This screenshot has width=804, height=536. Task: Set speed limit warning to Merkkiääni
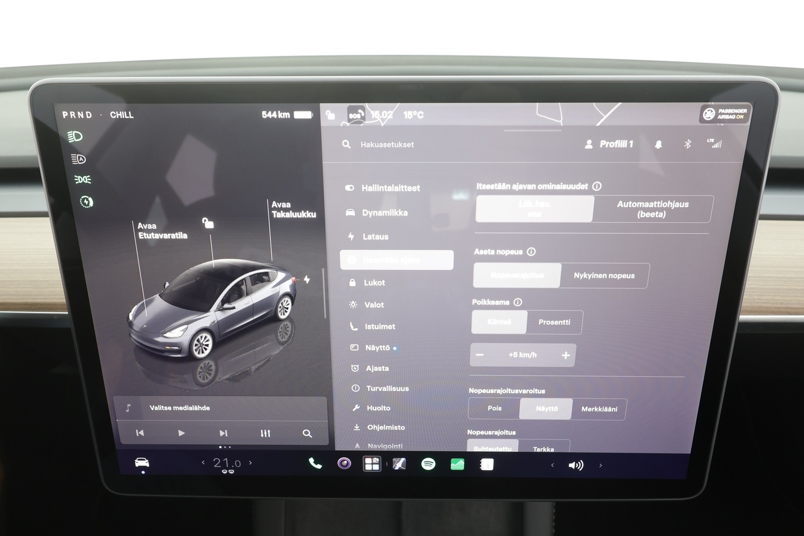[599, 410]
